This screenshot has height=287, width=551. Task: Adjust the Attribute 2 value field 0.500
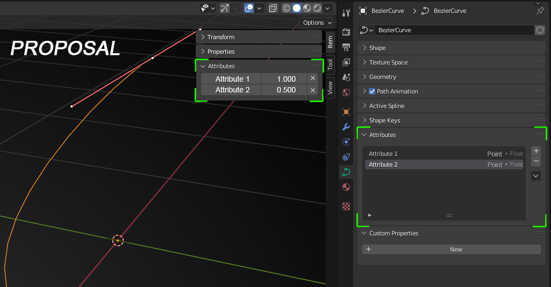(x=284, y=90)
